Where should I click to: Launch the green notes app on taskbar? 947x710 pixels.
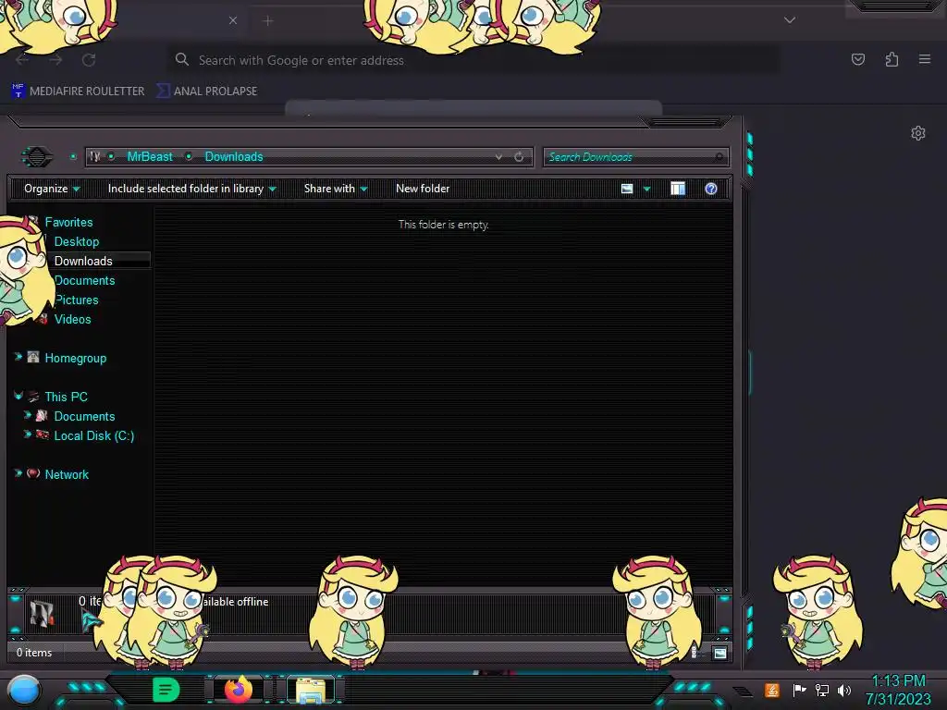point(166,690)
